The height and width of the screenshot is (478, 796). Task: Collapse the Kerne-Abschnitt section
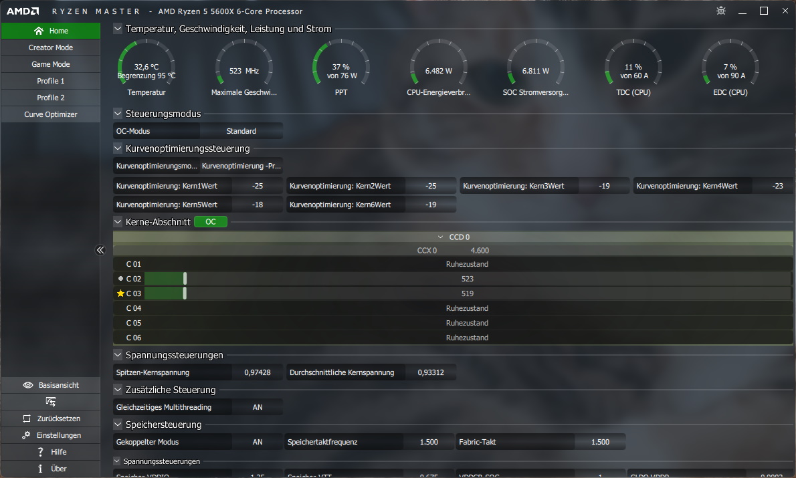click(118, 222)
